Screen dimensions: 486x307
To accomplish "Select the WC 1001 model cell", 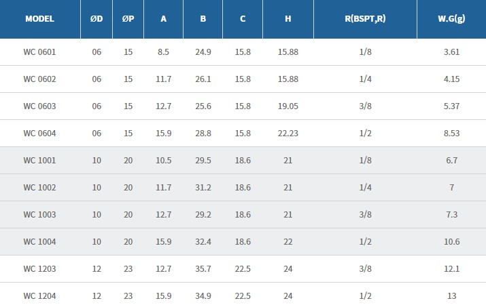I will point(39,160).
